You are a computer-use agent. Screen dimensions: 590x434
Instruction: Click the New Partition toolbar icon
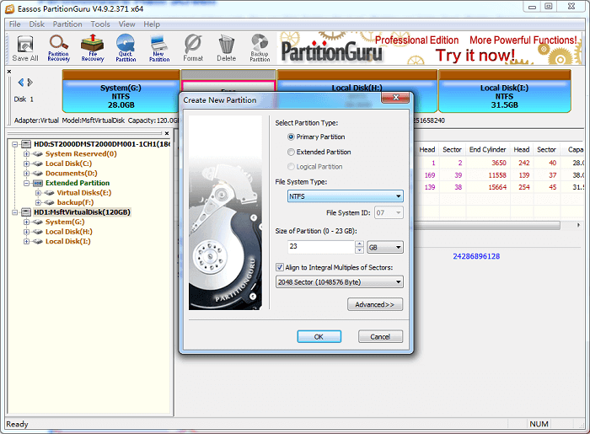tap(159, 49)
